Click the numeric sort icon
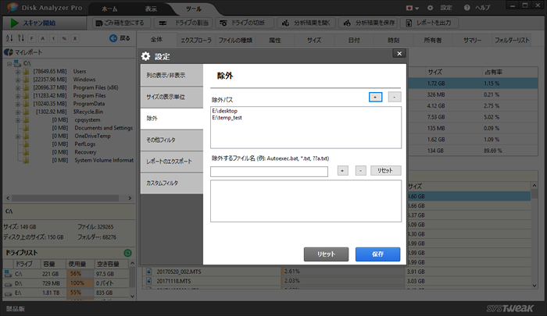 (21, 38)
